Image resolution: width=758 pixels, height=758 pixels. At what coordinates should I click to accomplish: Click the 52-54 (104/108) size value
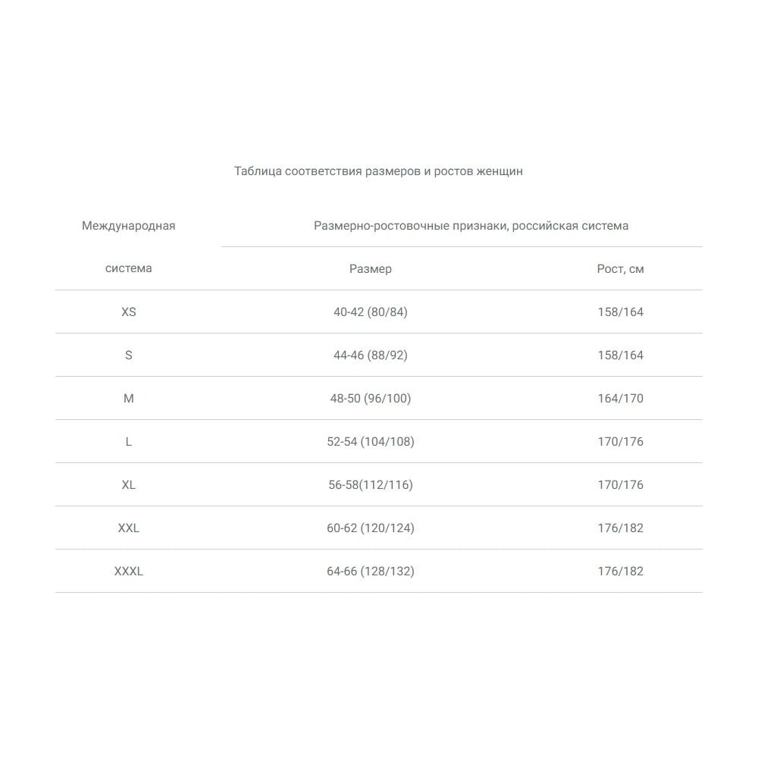click(371, 442)
